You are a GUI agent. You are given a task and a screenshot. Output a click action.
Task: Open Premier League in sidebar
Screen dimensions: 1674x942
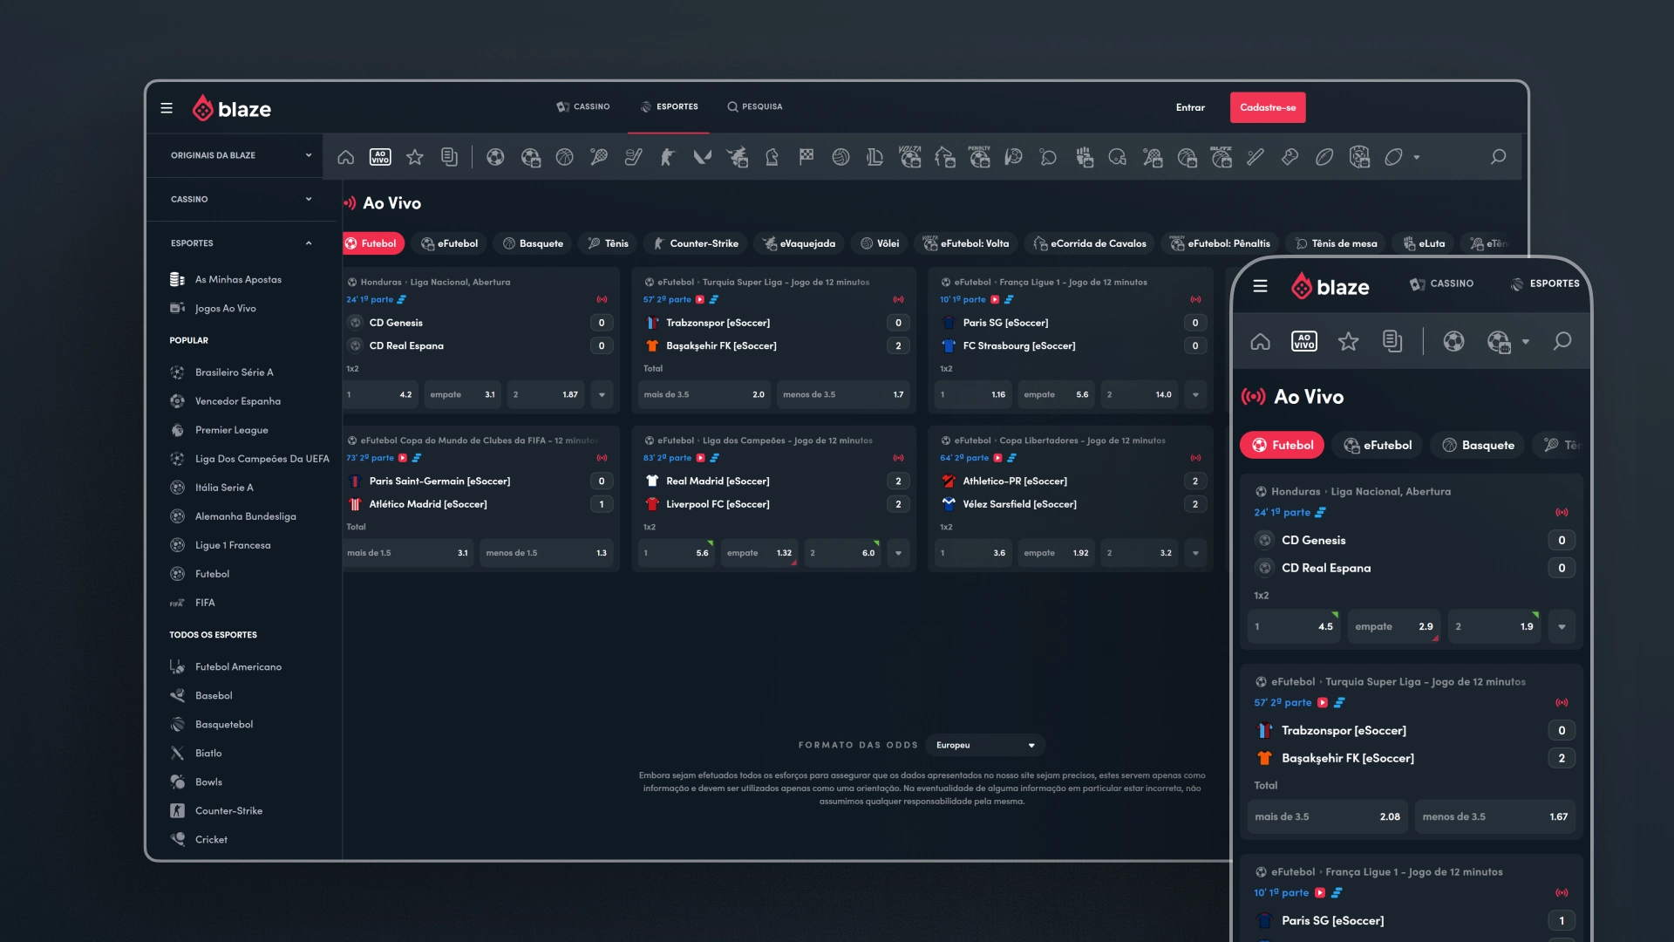pos(231,430)
